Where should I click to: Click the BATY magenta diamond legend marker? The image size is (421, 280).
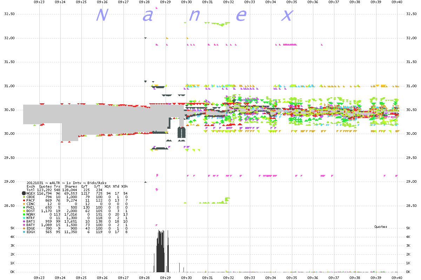tap(24, 225)
